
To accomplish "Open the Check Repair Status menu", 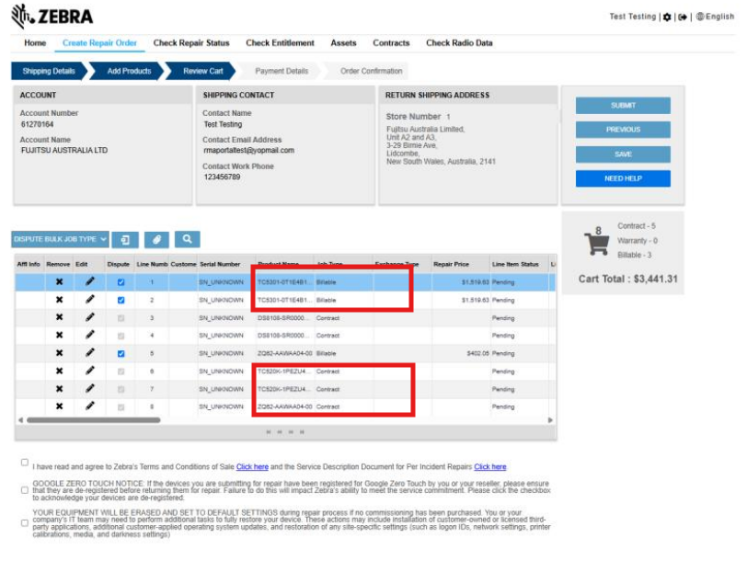I will tap(191, 43).
